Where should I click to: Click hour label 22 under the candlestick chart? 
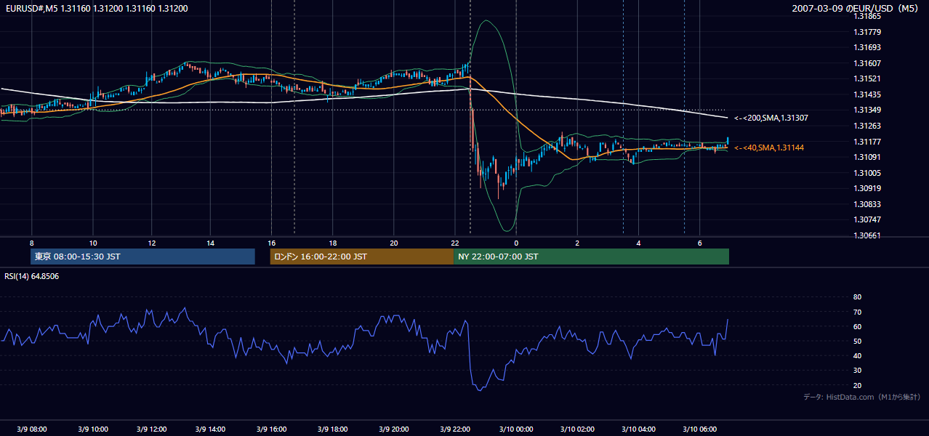click(x=454, y=243)
